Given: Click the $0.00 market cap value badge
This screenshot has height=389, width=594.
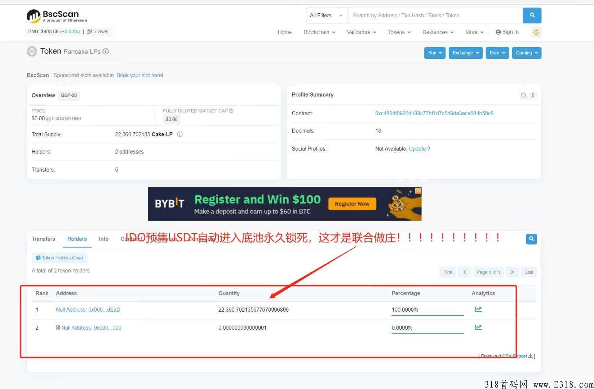Looking at the screenshot, I should 172,119.
